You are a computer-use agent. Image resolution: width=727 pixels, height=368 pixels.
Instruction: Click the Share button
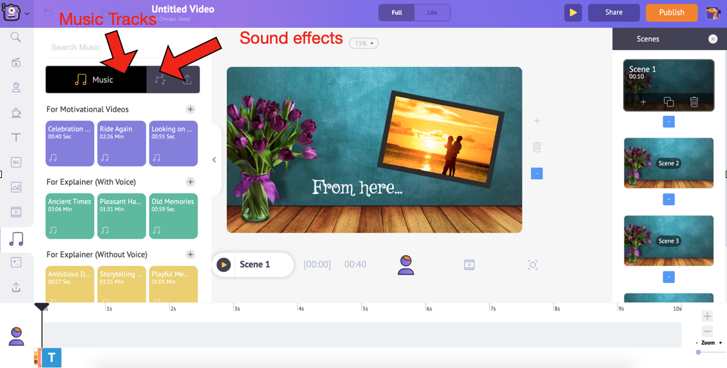(x=614, y=12)
